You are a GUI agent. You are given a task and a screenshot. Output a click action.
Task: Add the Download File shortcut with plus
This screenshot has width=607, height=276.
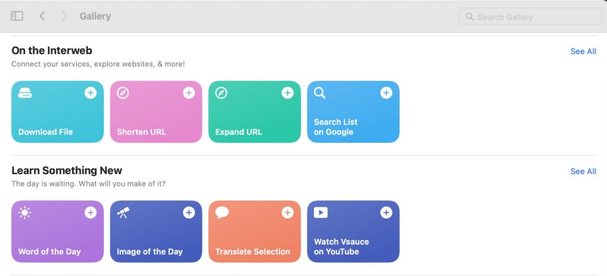point(91,93)
